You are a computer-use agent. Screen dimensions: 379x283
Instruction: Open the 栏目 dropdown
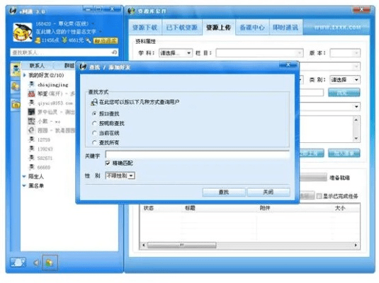coord(259,53)
